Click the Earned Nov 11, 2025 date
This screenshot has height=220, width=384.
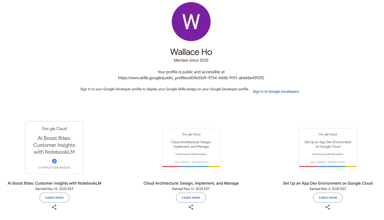191,189
